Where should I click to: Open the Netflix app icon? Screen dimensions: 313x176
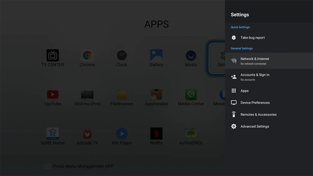click(x=156, y=133)
